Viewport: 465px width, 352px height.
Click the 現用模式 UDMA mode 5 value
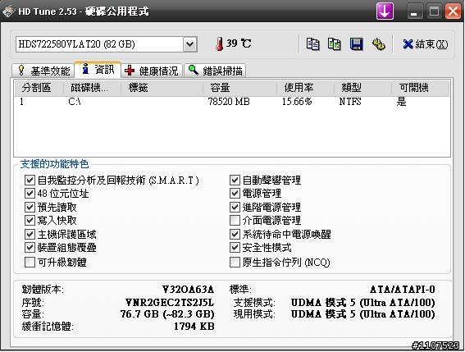(363, 314)
